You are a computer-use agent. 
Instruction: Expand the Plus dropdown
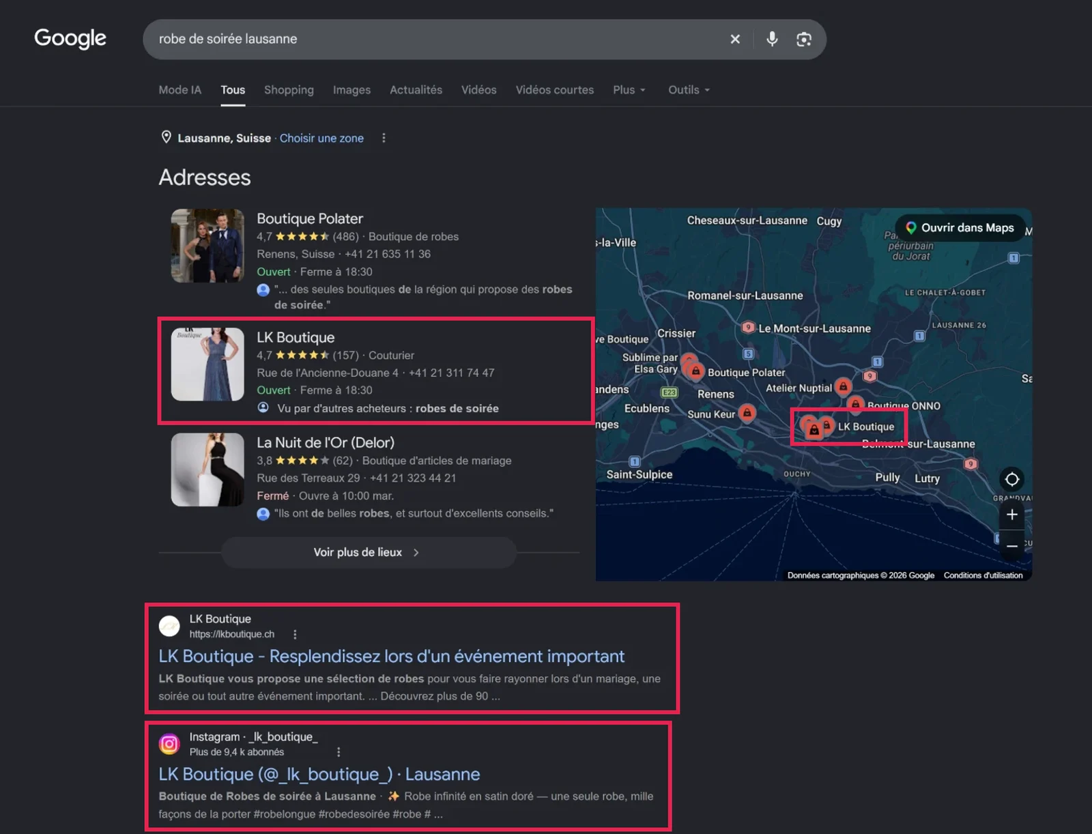[x=629, y=90]
